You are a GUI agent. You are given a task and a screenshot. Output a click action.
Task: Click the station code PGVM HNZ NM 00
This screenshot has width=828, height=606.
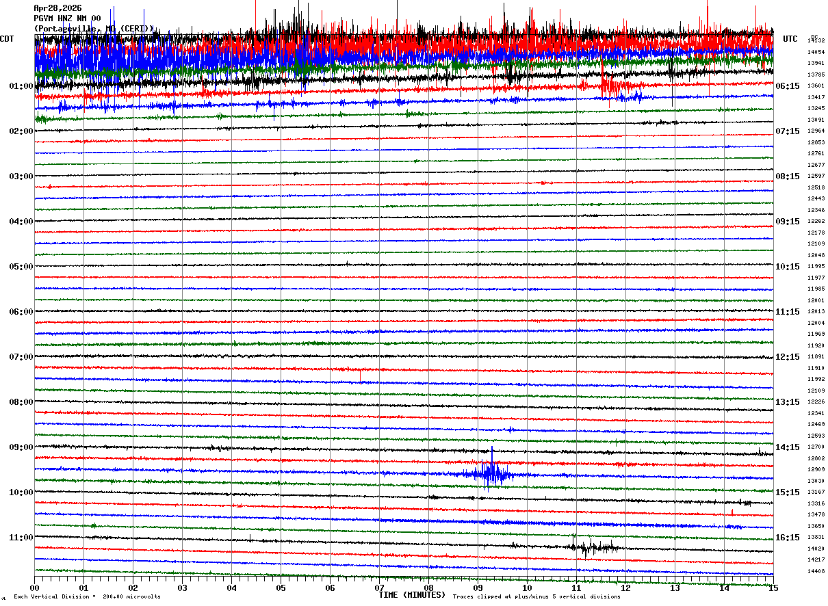coord(67,18)
